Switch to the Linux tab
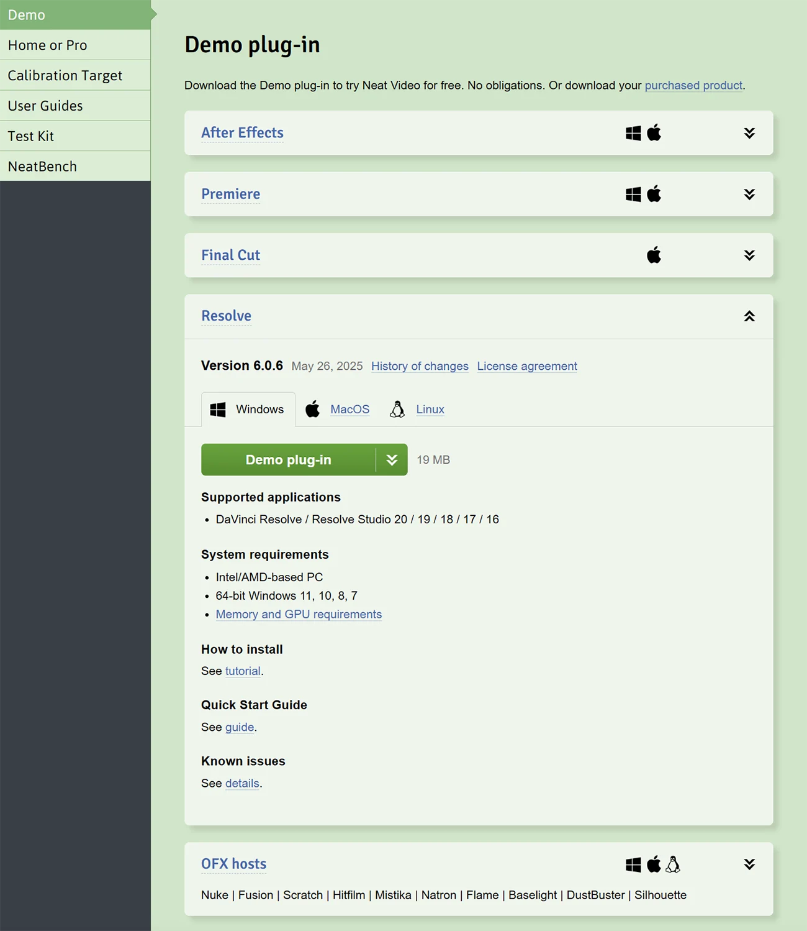807x931 pixels. tap(430, 409)
